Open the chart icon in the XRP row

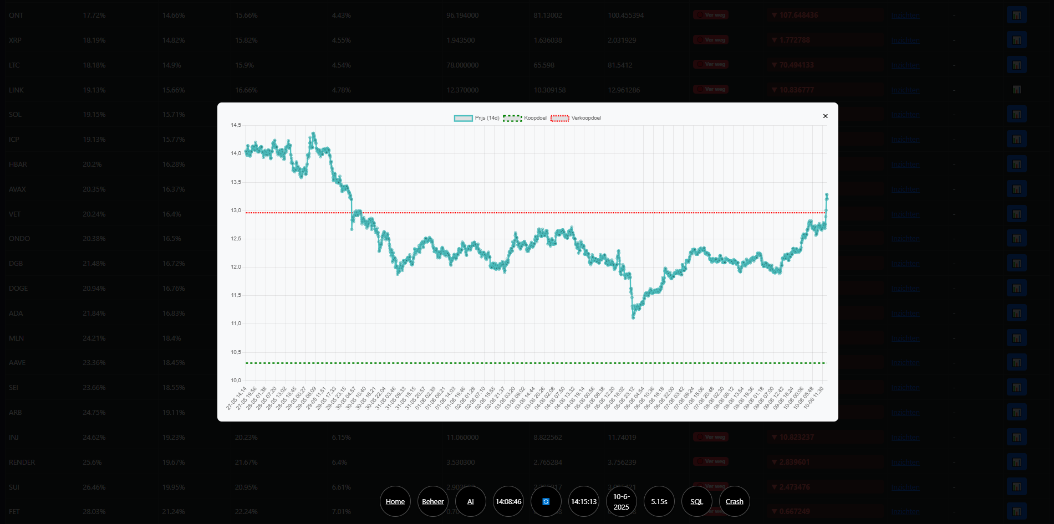(1016, 40)
